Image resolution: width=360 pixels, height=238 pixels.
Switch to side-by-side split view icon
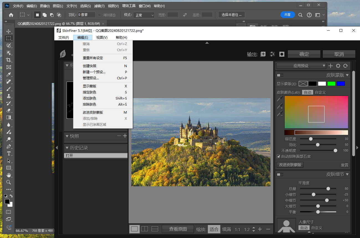[x=145, y=229]
